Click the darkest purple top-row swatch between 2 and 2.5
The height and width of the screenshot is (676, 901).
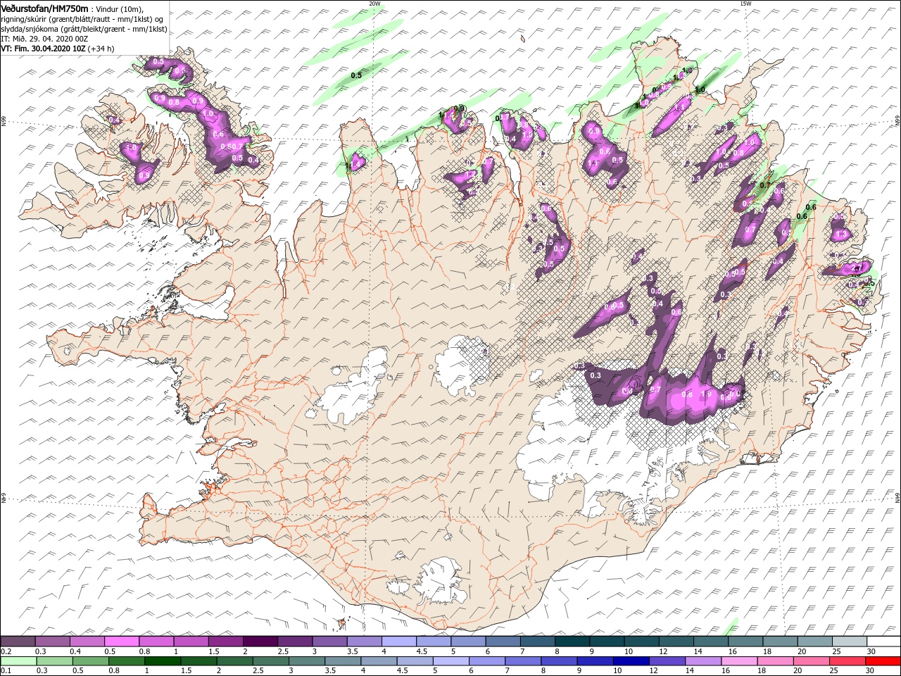(x=260, y=641)
